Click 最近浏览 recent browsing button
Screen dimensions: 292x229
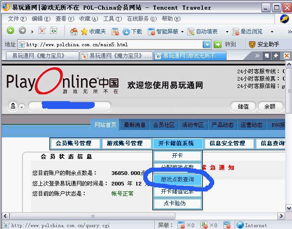(x=247, y=32)
